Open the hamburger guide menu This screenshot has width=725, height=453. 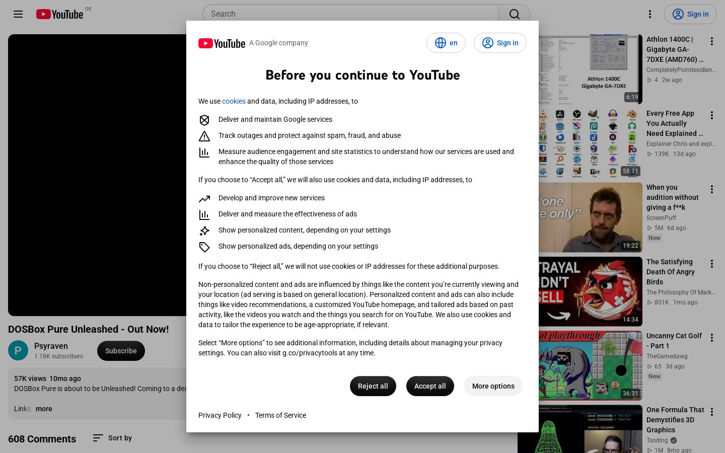(18, 14)
